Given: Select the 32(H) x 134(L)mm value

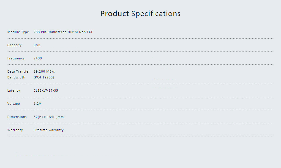Looking at the screenshot, I should click(x=49, y=117).
